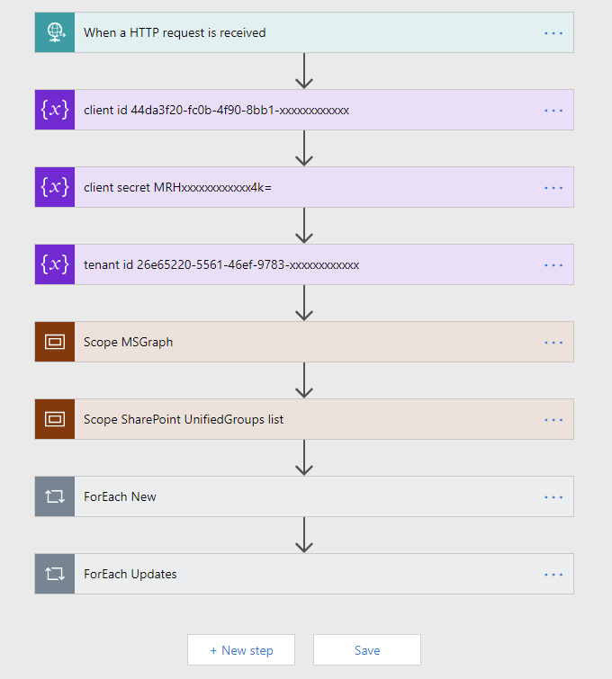Open the ForEach Updates ellipsis menu
This screenshot has width=612, height=679.
click(553, 574)
